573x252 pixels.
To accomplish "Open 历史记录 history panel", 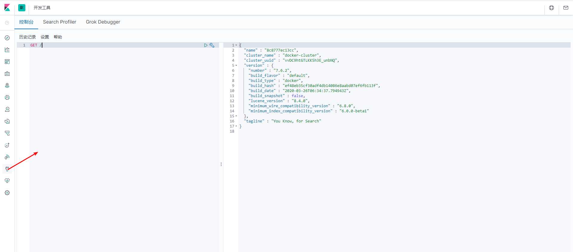I will pyautogui.click(x=27, y=37).
